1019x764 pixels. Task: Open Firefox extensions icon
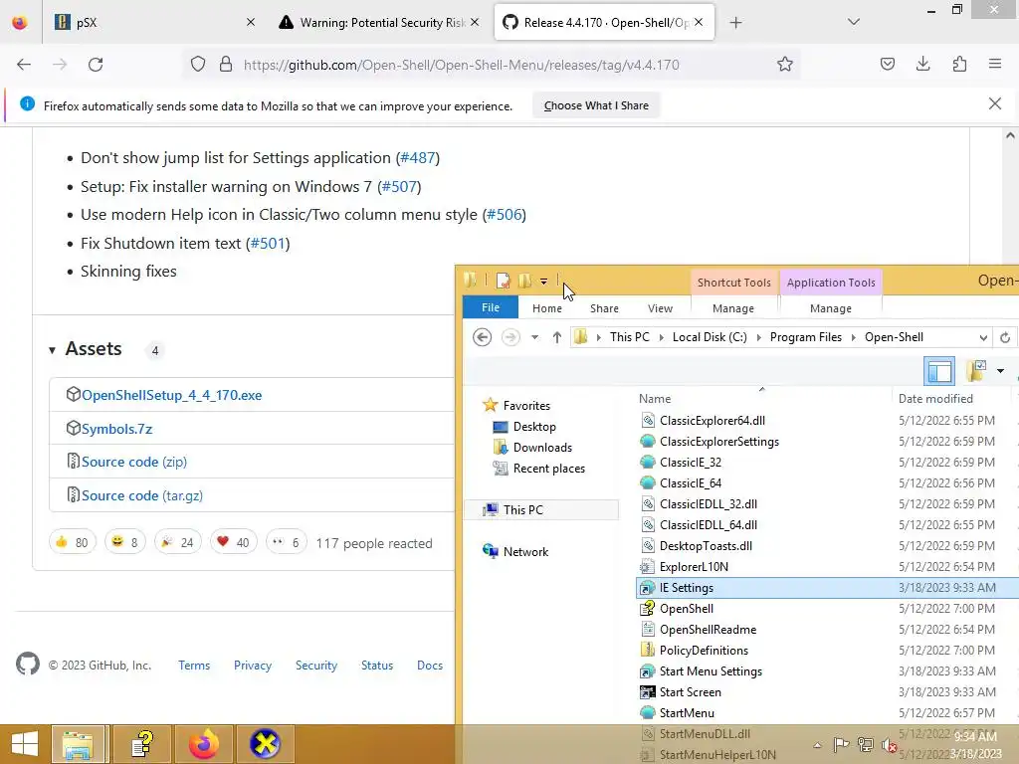959,65
